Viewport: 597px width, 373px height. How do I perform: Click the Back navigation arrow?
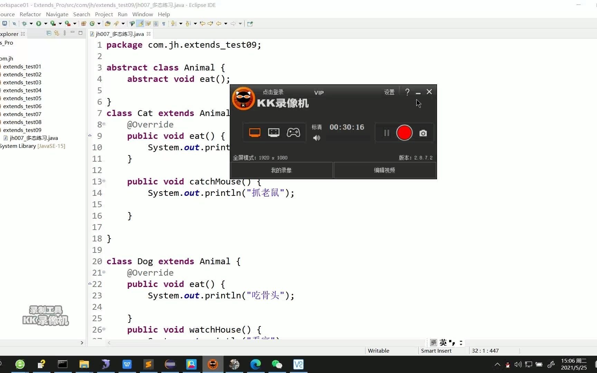[219, 23]
